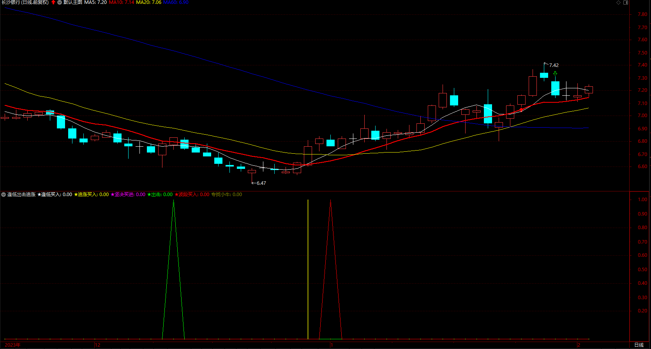
Task: Click the red spike in the indicator panel
Action: pyautogui.click(x=330, y=269)
